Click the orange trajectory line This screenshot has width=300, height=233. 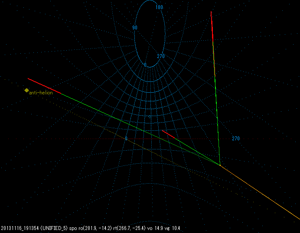[260, 192]
